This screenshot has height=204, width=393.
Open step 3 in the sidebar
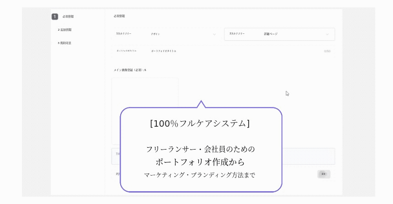click(x=65, y=43)
